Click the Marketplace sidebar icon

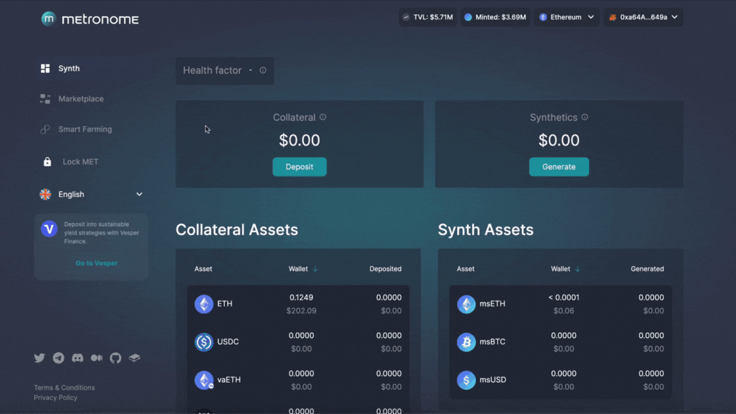pyautogui.click(x=45, y=98)
